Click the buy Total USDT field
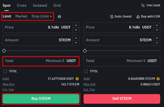 point(41,61)
